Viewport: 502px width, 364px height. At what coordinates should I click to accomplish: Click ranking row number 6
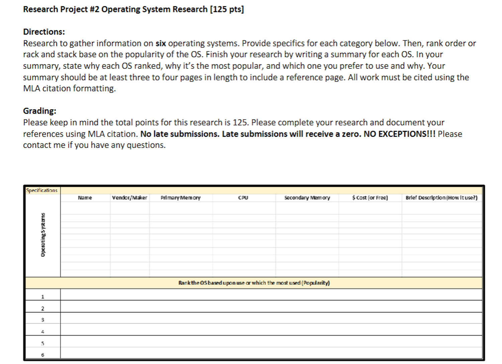(x=42, y=355)
